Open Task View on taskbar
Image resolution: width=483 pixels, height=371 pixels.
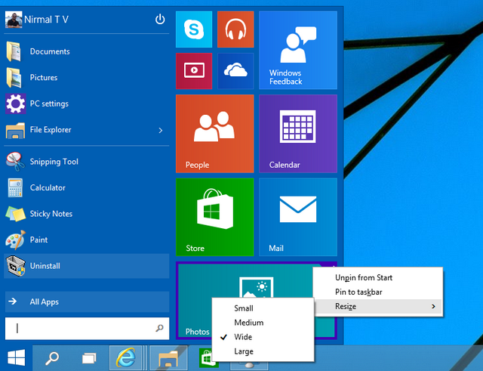tap(89, 358)
